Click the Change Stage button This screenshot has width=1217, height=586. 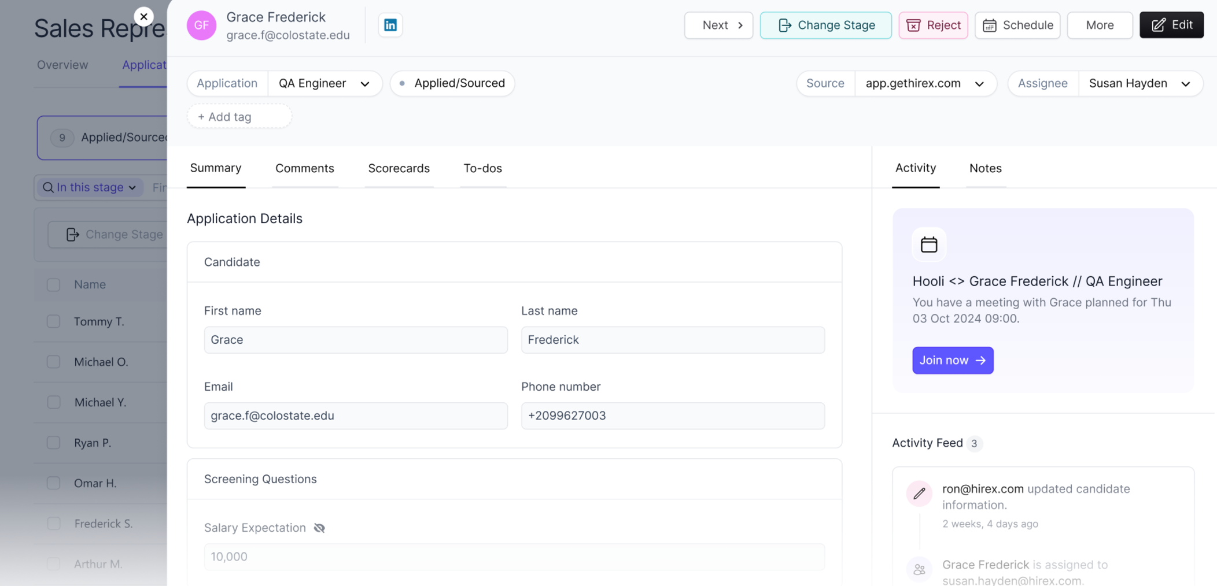[x=825, y=25]
